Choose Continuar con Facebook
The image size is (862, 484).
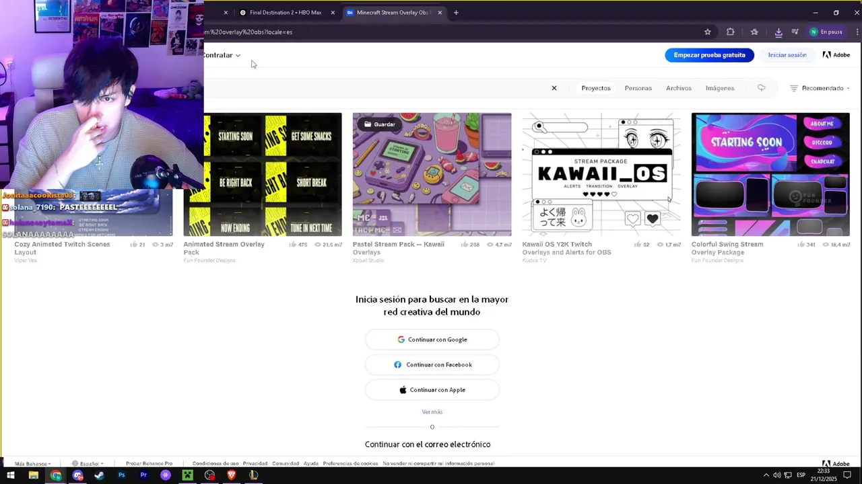click(x=432, y=364)
